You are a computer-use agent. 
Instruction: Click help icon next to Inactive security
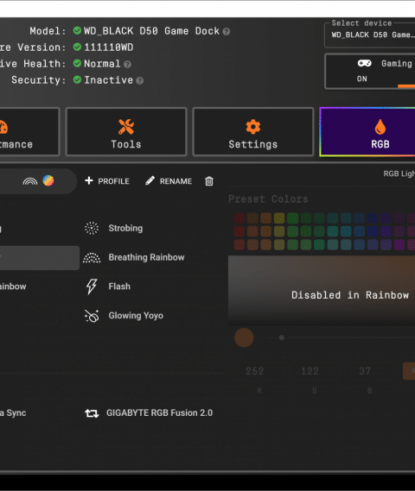click(x=140, y=81)
